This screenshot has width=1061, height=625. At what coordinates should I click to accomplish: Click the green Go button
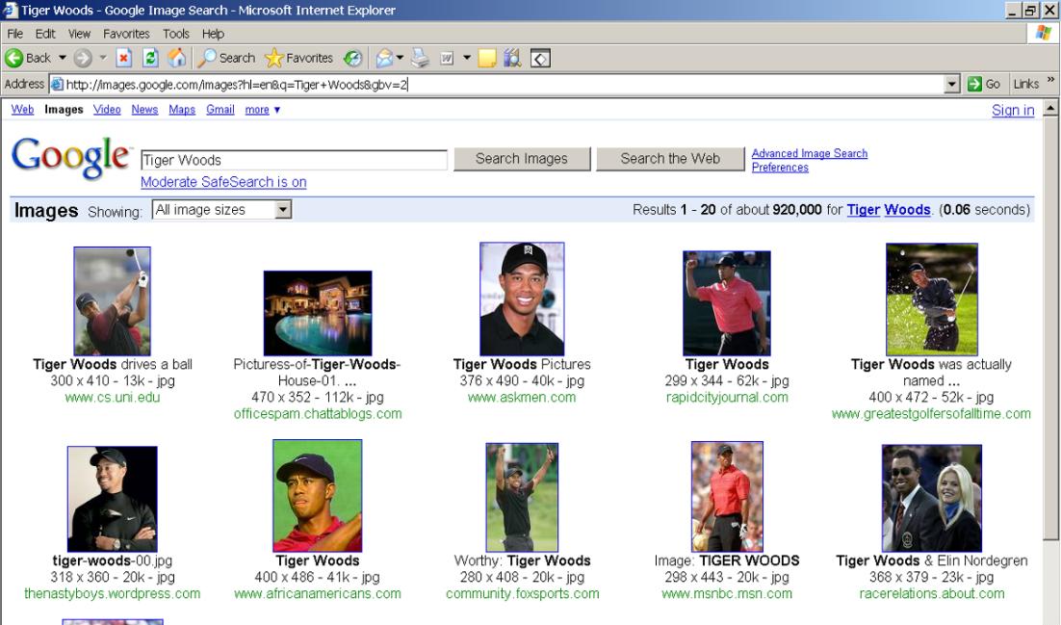pyautogui.click(x=984, y=84)
